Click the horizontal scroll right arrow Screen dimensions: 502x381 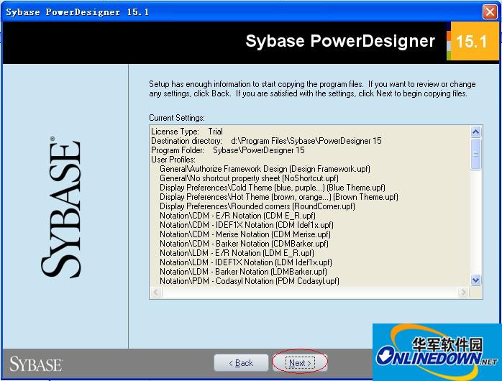point(463,292)
